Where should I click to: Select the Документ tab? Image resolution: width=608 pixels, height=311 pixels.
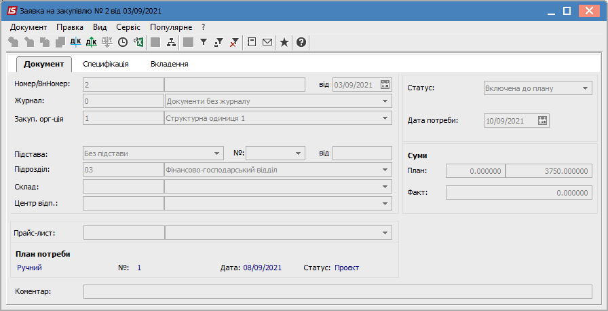tap(44, 64)
